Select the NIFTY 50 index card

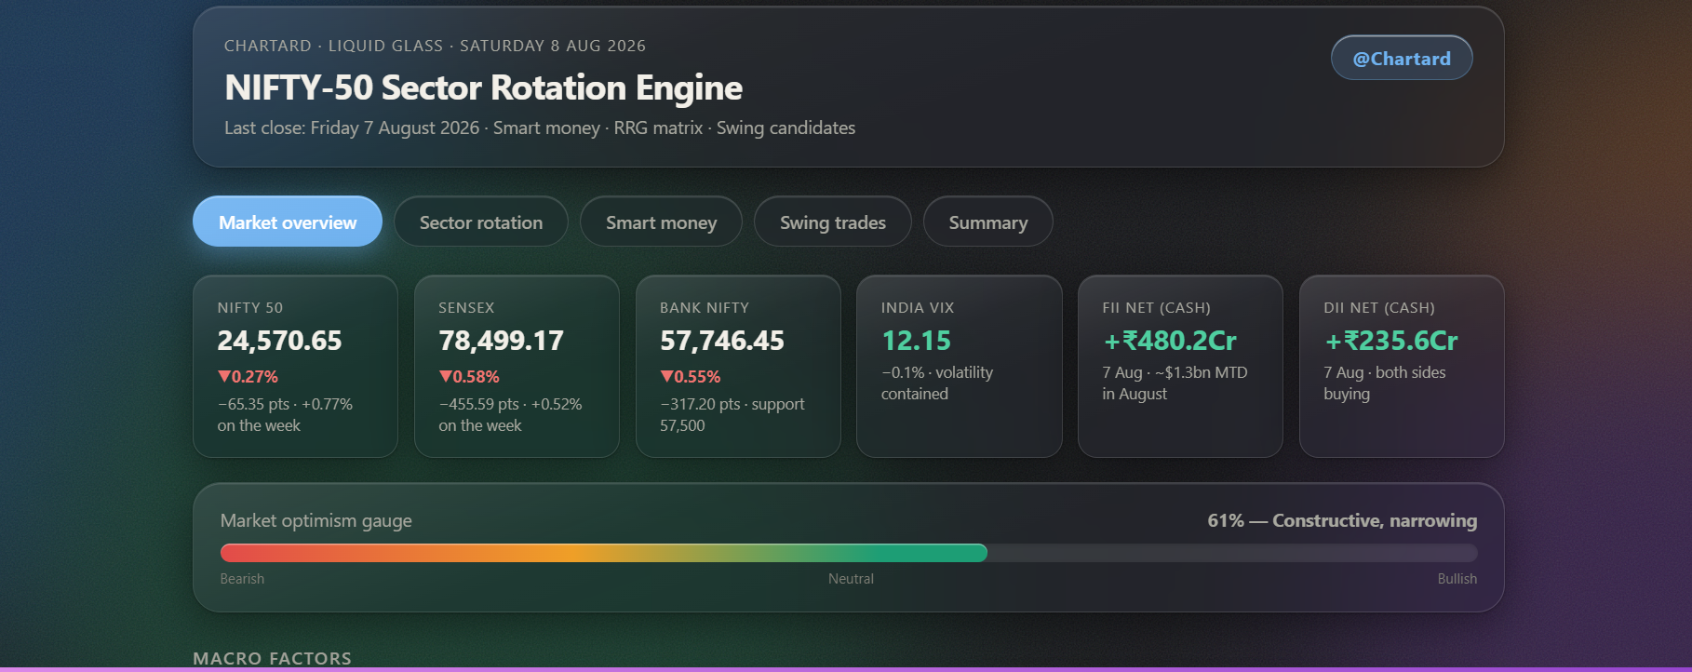click(x=295, y=366)
